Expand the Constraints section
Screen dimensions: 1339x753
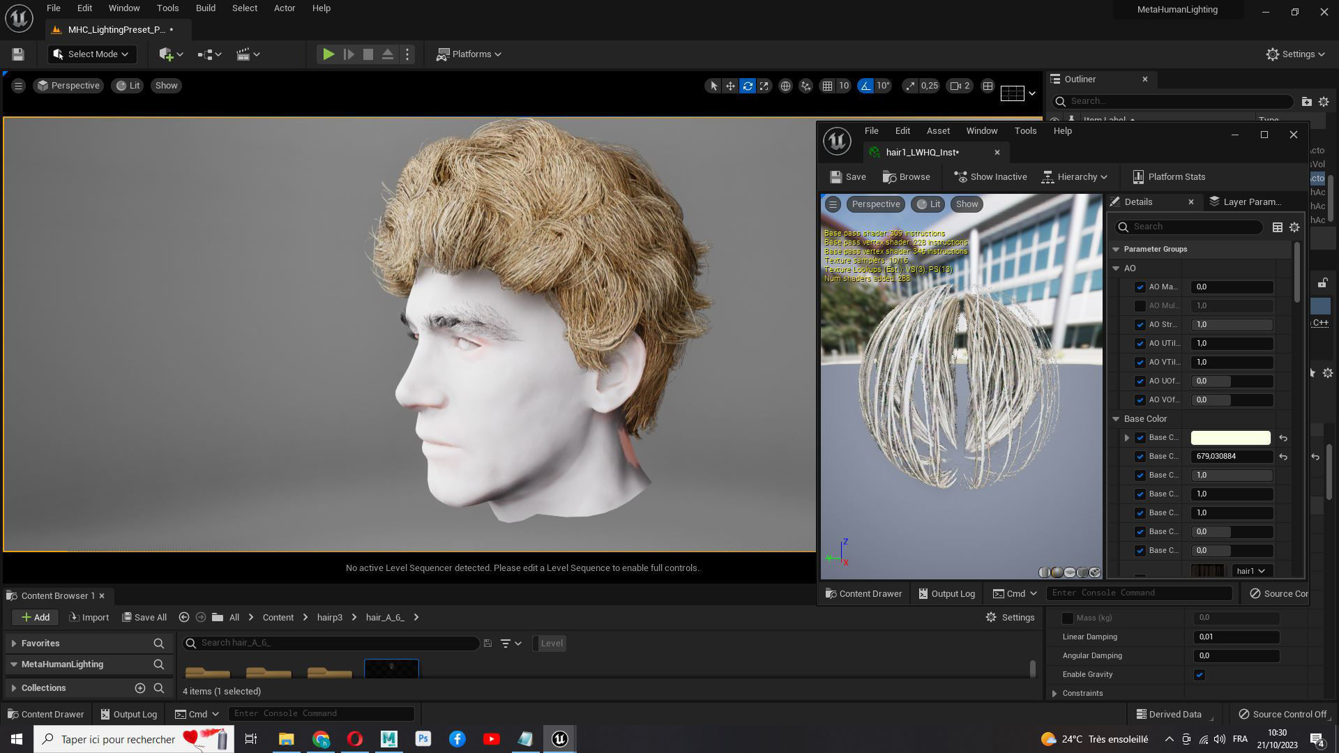click(x=1054, y=694)
